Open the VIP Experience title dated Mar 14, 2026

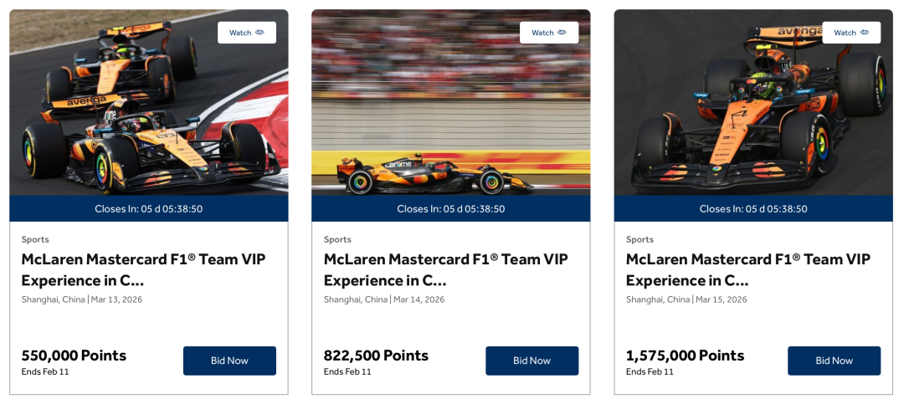445,269
